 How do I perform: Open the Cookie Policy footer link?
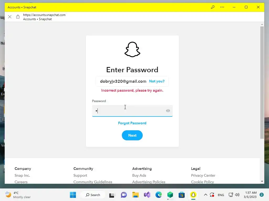pos(202,182)
